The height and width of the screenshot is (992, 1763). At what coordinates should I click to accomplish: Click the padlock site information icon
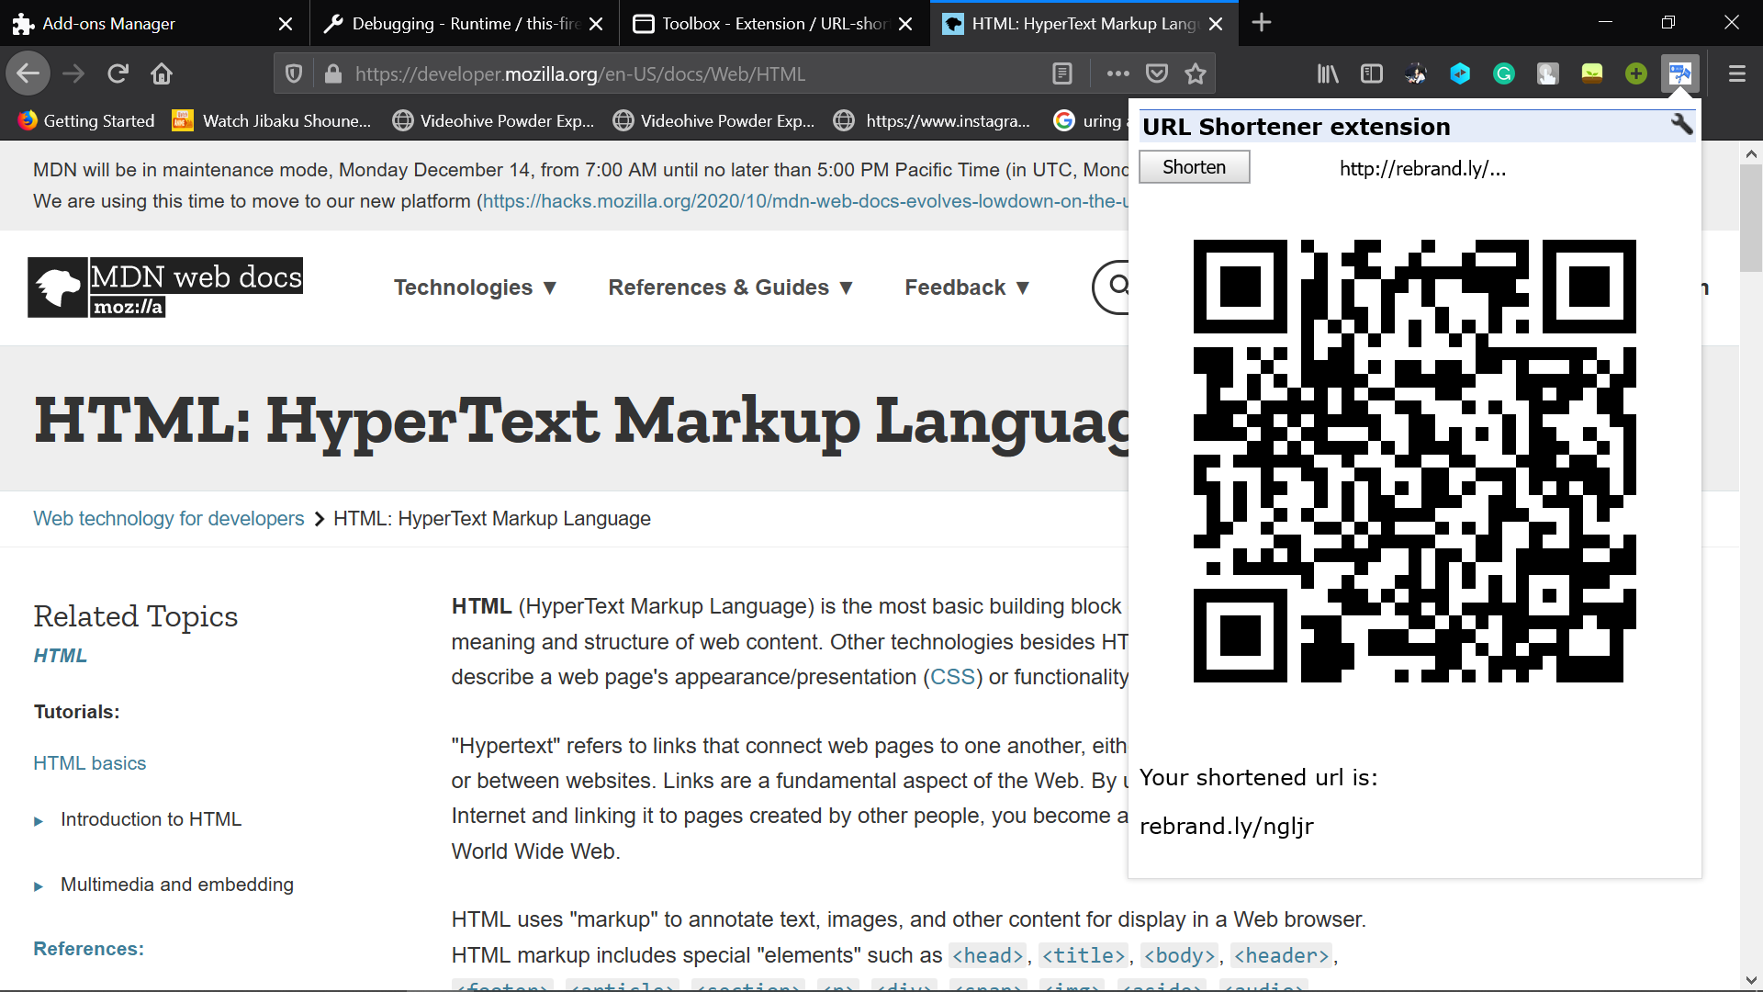tap(333, 73)
